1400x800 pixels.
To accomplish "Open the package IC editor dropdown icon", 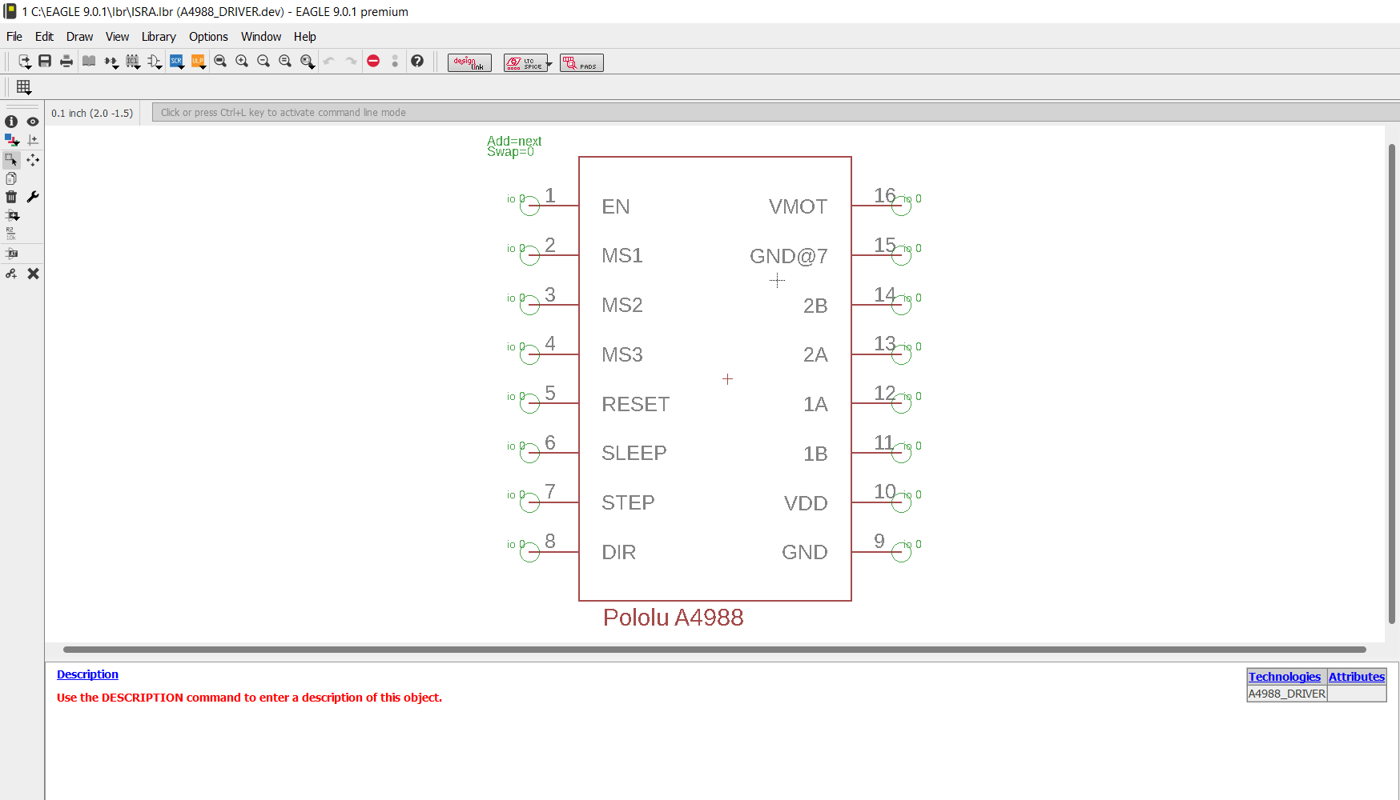I will point(133,62).
